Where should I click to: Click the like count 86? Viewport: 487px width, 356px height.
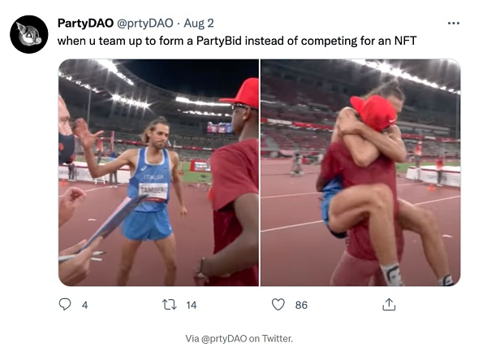click(x=301, y=305)
